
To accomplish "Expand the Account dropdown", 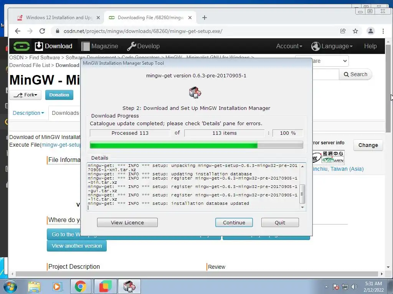I will pyautogui.click(x=289, y=46).
